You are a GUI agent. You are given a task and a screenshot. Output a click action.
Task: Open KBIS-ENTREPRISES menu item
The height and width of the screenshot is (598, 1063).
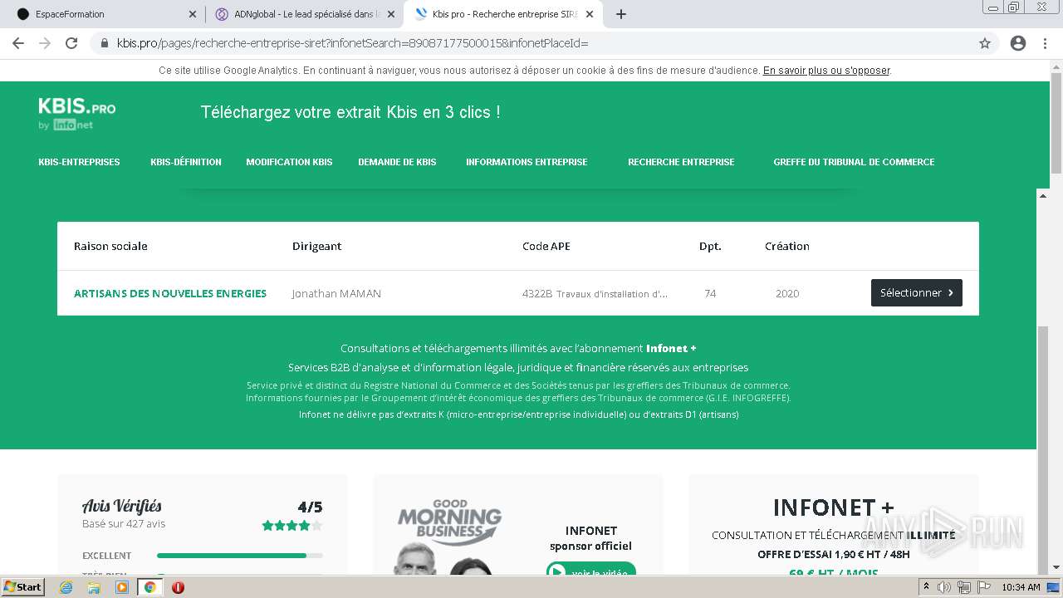79,162
